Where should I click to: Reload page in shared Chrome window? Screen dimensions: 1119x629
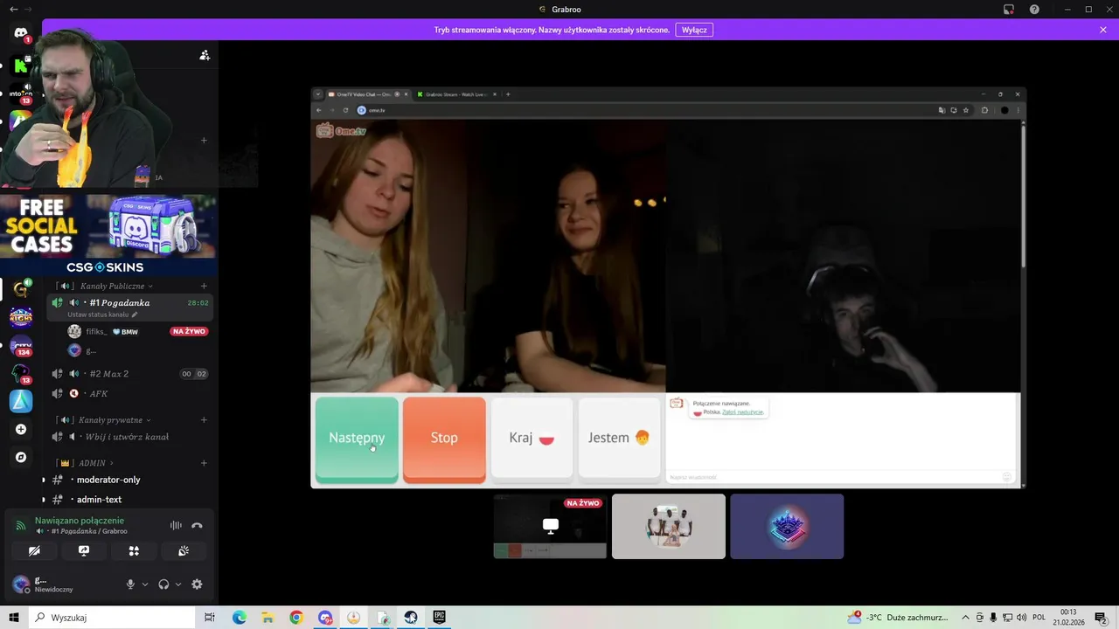coord(345,110)
